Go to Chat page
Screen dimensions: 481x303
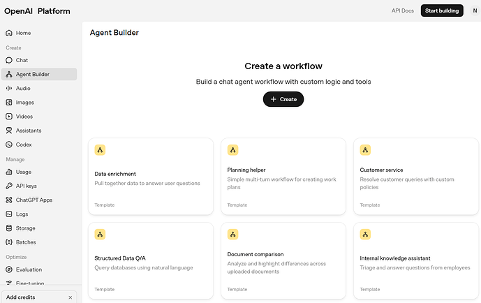[x=39, y=60]
